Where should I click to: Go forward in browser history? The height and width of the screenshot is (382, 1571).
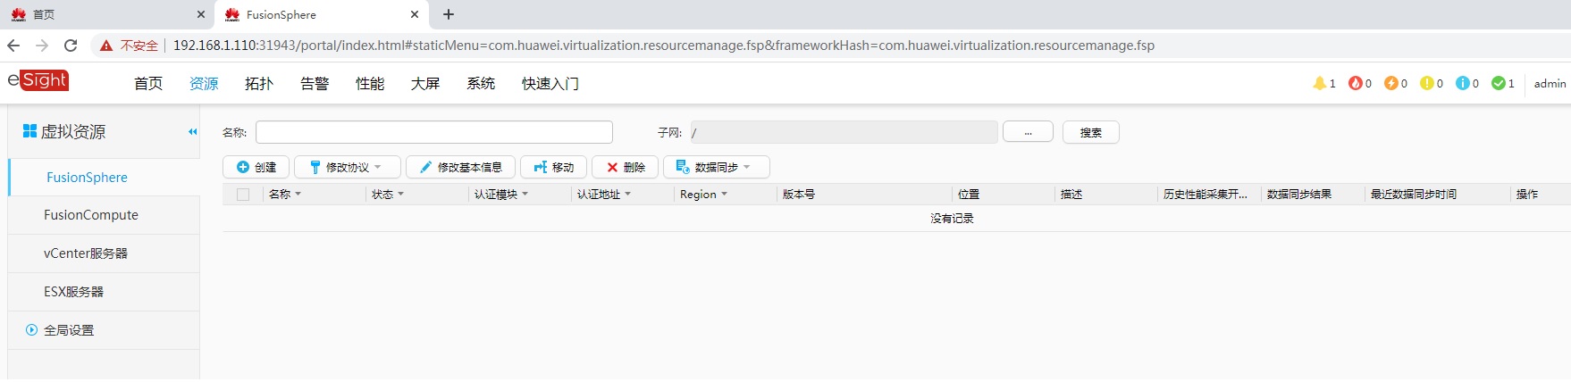[42, 46]
